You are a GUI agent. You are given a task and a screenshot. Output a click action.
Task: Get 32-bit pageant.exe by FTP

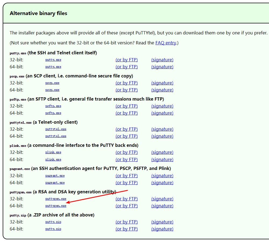[x=127, y=176]
